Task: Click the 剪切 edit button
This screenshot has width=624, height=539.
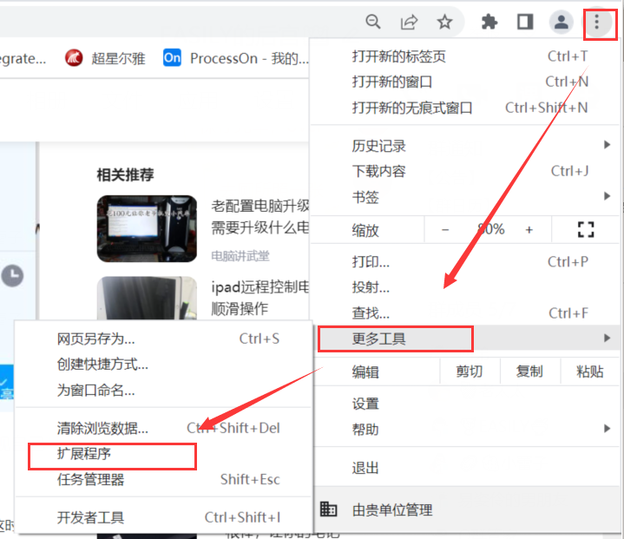Action: coord(470,371)
